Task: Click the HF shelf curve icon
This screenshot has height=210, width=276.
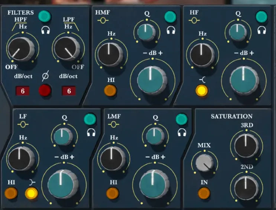Action: click(202, 80)
